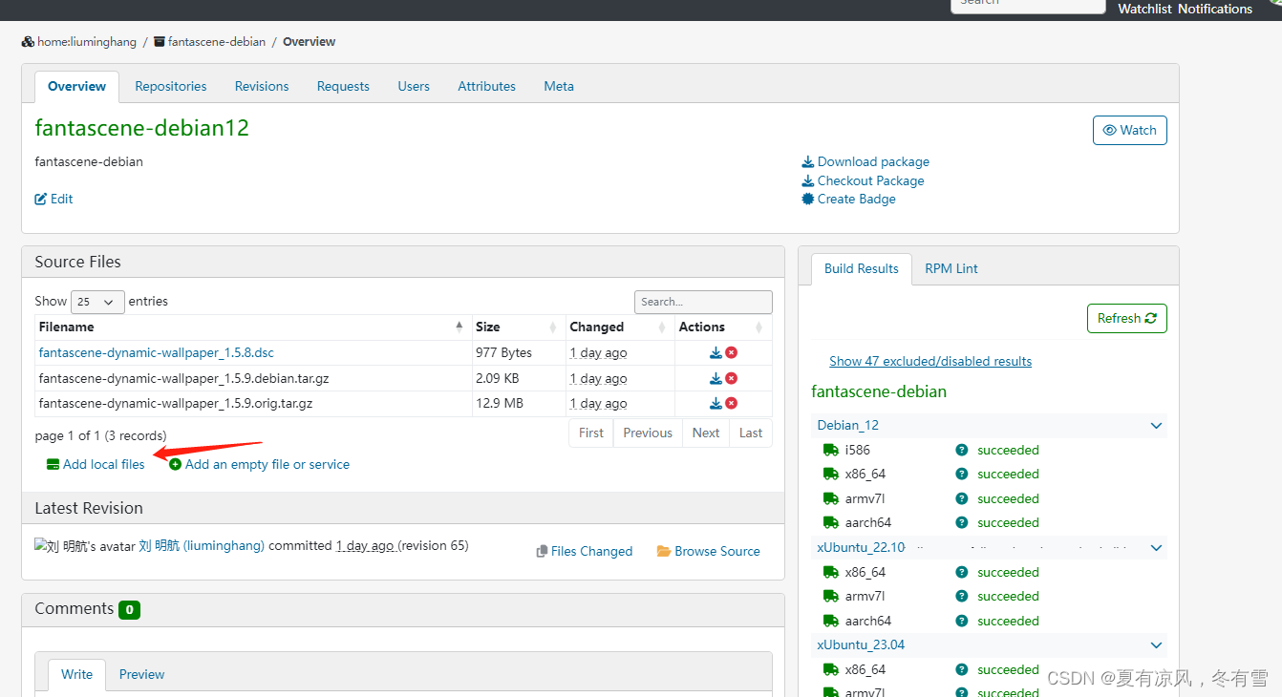Sort source files by Size column
This screenshot has width=1282, height=697.
point(519,327)
